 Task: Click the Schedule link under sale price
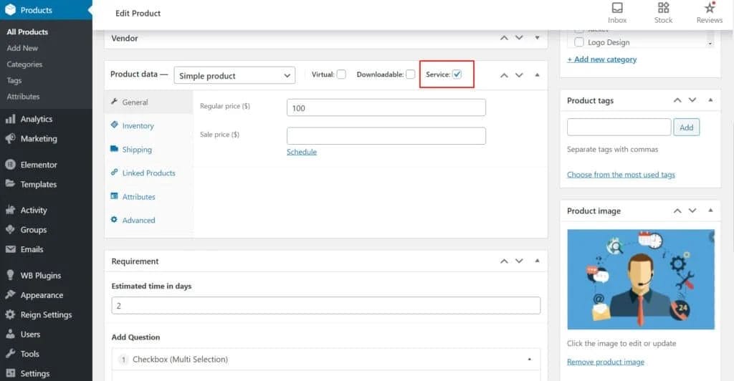pyautogui.click(x=302, y=152)
